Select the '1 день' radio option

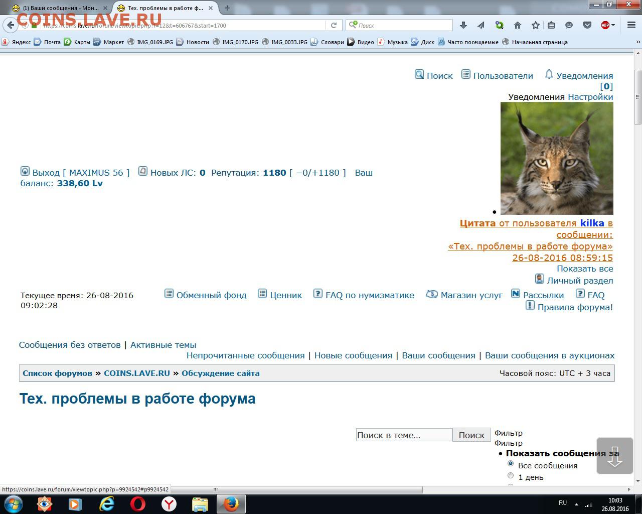coord(511,475)
